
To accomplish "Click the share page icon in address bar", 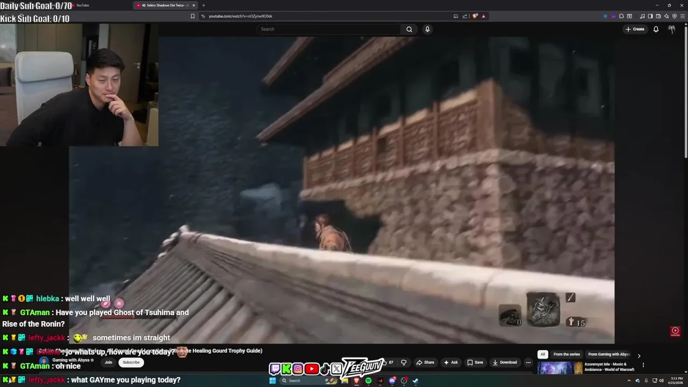I will [465, 16].
